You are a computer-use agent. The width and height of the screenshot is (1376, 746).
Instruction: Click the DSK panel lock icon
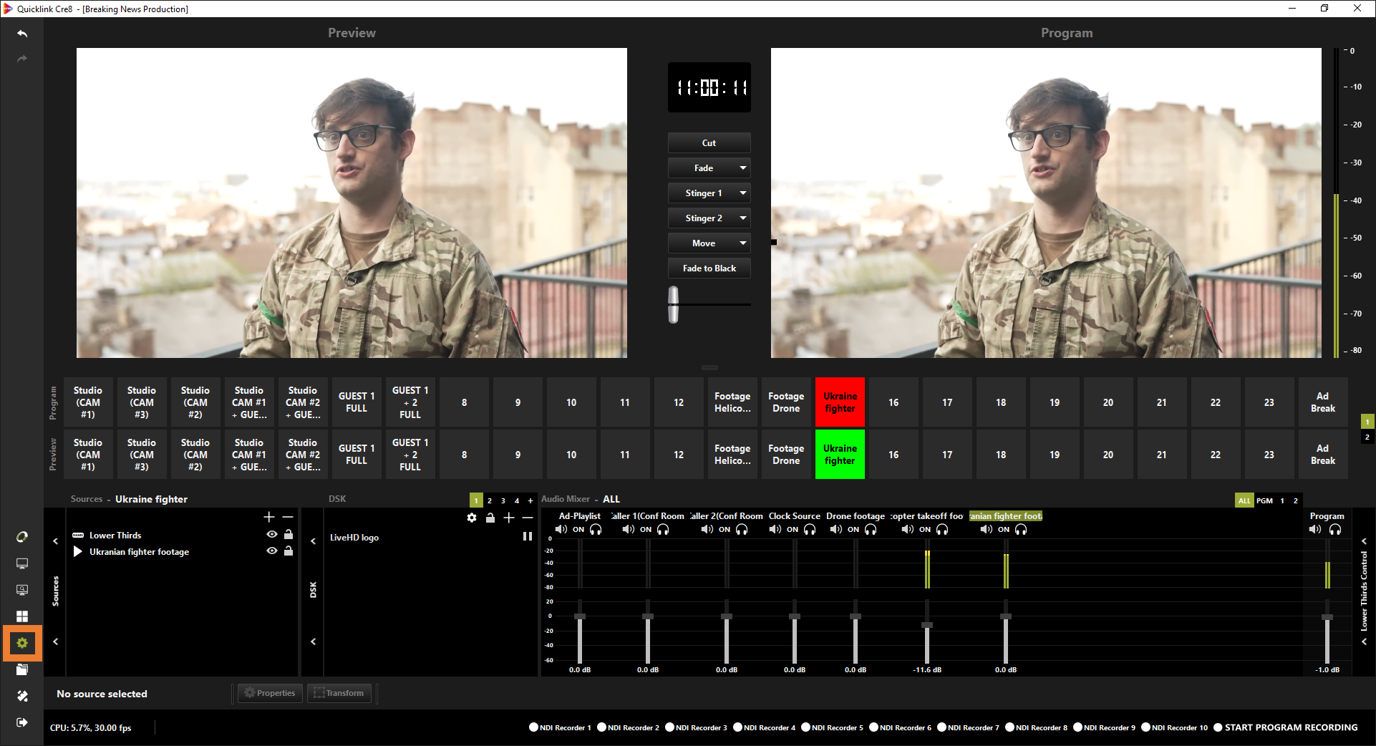490,518
